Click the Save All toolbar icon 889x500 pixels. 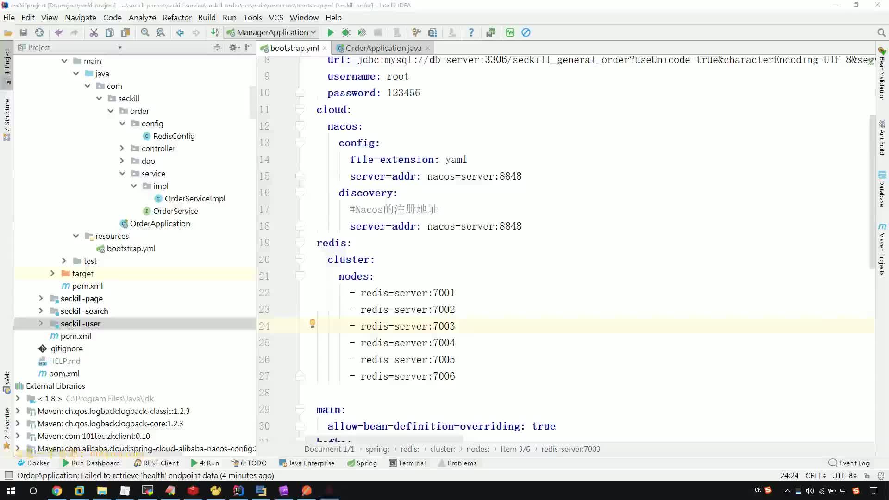pos(24,32)
